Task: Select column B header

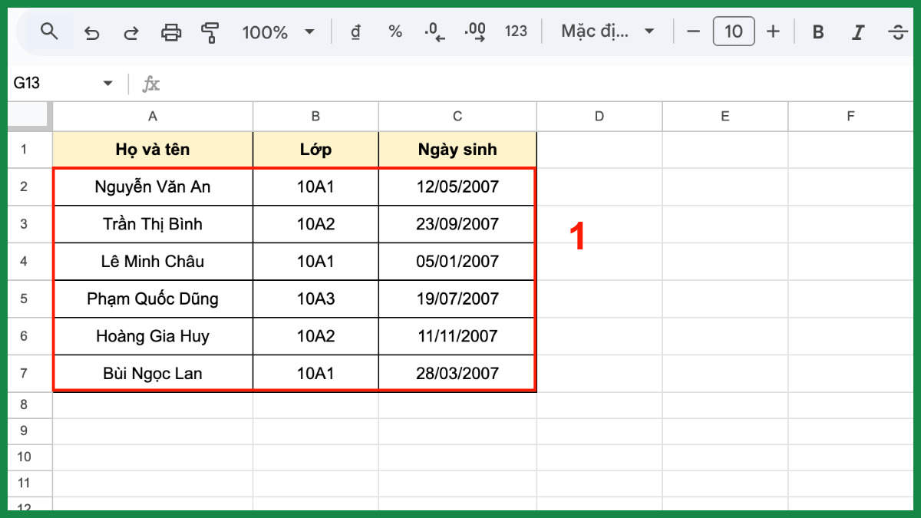Action: [x=315, y=117]
